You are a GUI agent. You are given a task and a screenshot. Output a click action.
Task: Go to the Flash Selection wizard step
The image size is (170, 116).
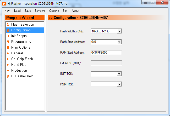click(x=25, y=25)
